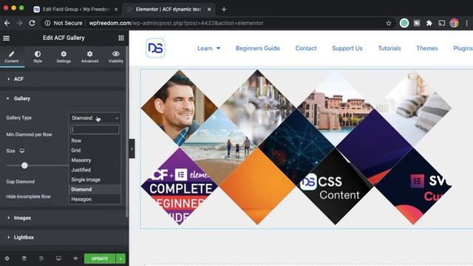Reload the current page
This screenshot has height=266, width=473.
[x=32, y=23]
